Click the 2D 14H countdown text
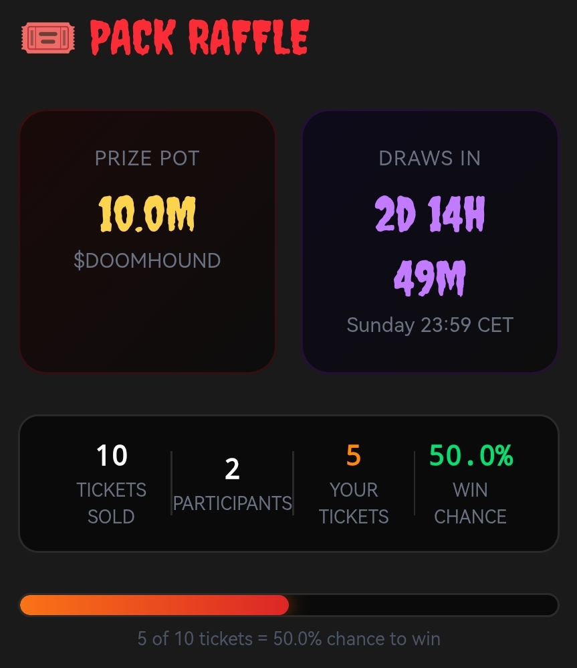Image resolution: width=577 pixels, height=668 pixels. (x=430, y=214)
